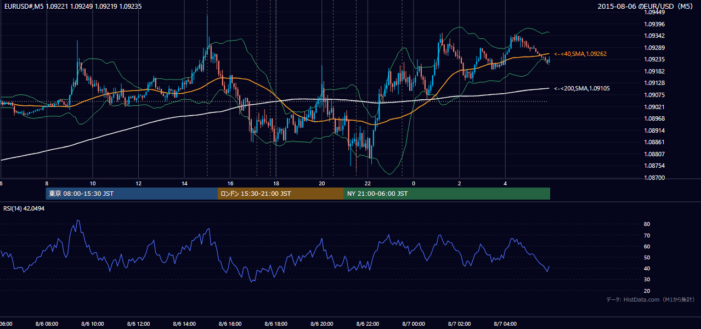Click RSI scale value 40
The height and width of the screenshot is (329, 701).
click(x=647, y=268)
